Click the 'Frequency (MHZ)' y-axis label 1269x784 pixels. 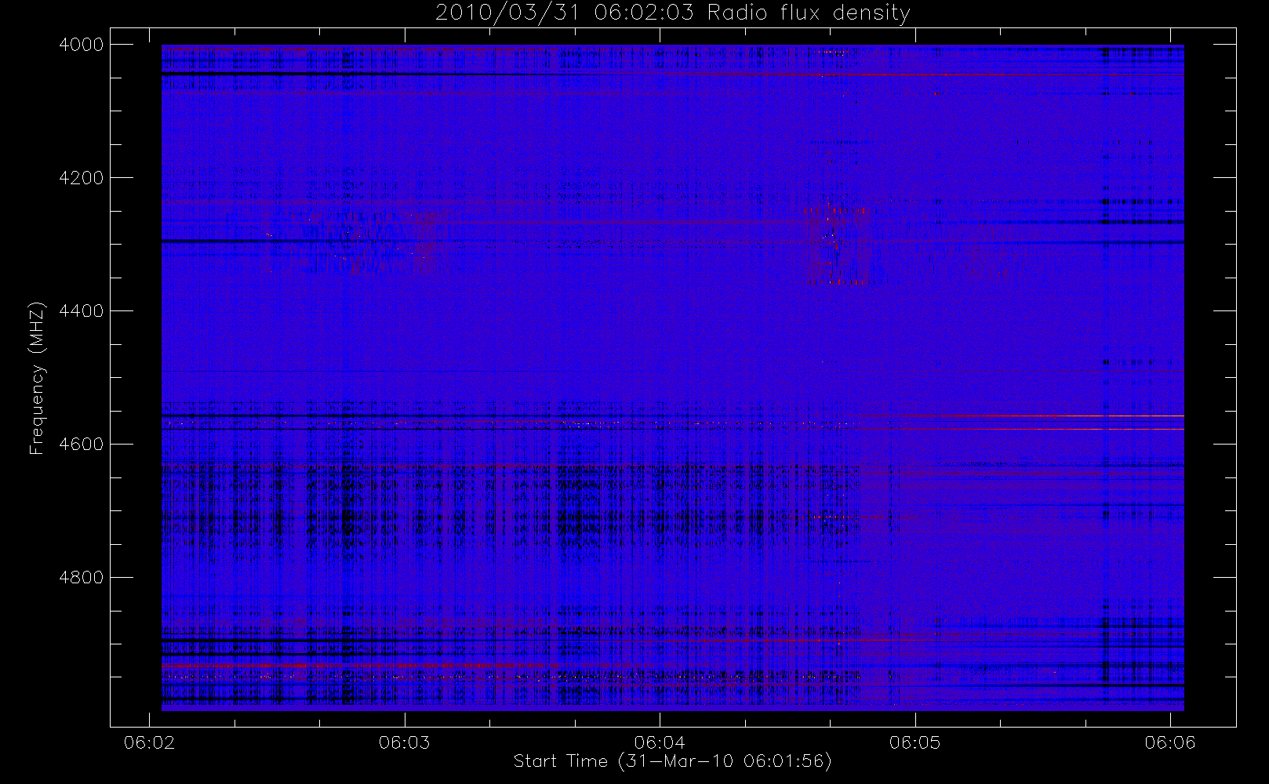[x=37, y=378]
